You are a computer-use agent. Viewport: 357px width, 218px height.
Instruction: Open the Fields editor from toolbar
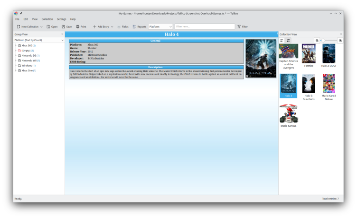click(x=119, y=26)
